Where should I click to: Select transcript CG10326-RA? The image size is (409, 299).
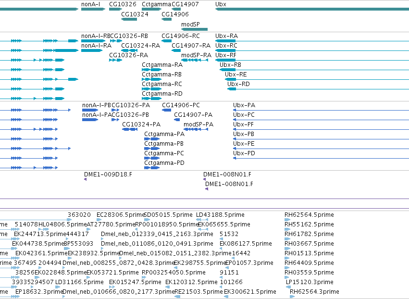(x=115, y=60)
